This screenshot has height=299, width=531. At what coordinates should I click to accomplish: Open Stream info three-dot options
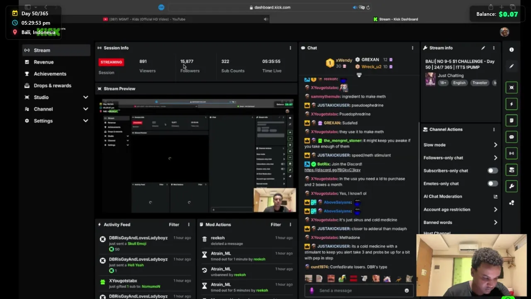point(494,48)
